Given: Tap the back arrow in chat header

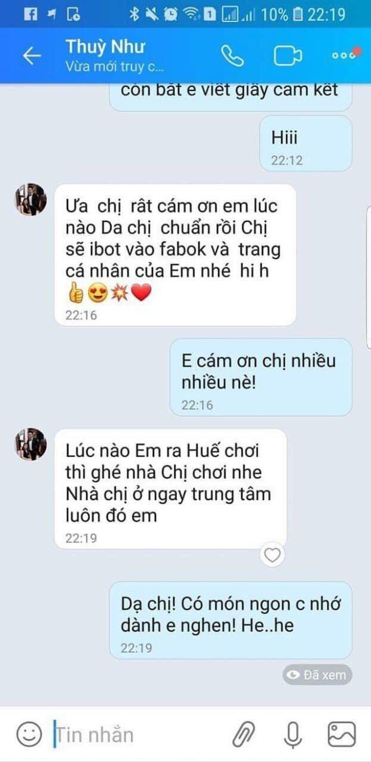Looking at the screenshot, I should click(32, 56).
